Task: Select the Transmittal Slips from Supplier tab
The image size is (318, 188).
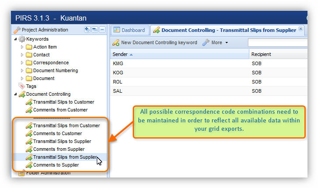Action: (227, 30)
